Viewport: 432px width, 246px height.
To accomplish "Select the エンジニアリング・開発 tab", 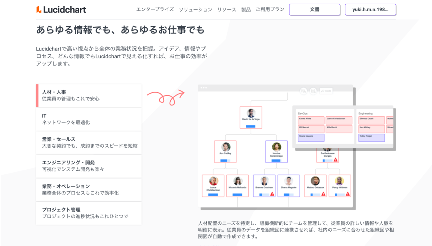I will pos(89,166).
